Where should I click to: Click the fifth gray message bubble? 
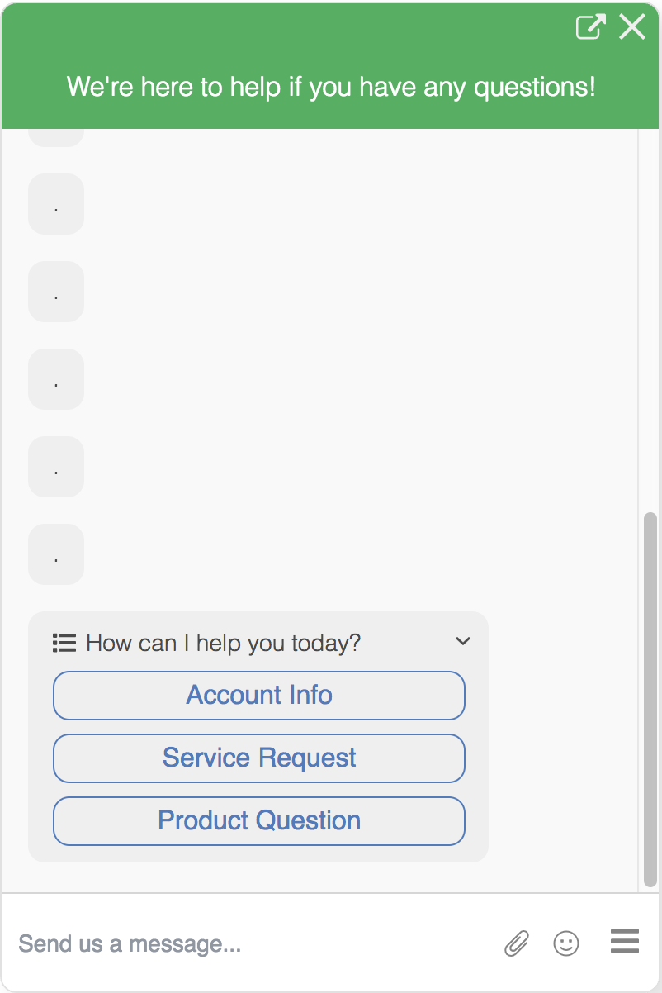point(55,467)
